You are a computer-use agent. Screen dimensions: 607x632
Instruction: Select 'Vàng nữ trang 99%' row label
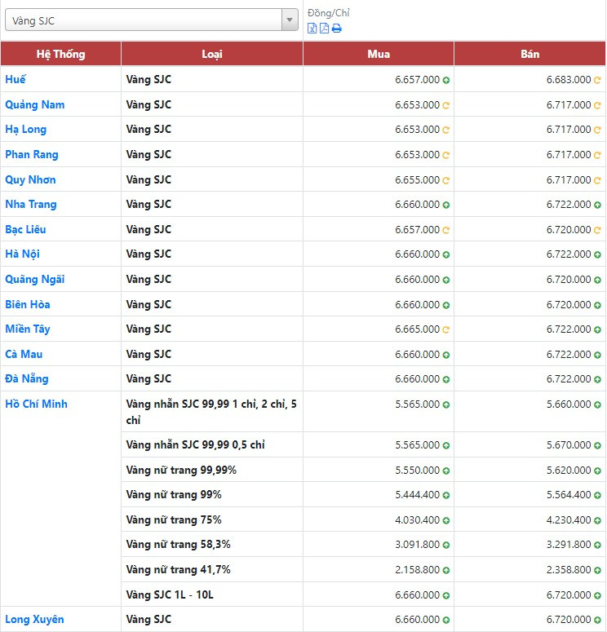point(174,494)
